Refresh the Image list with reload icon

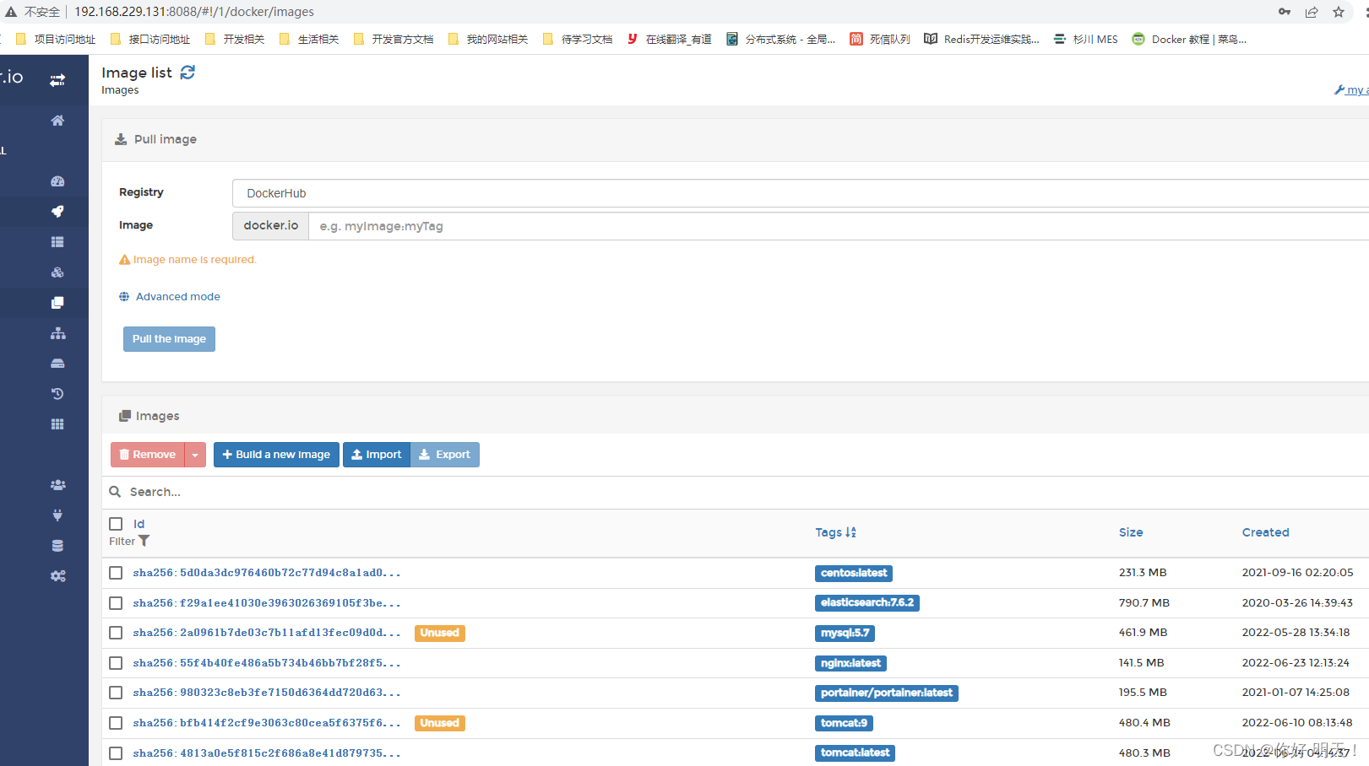point(187,73)
